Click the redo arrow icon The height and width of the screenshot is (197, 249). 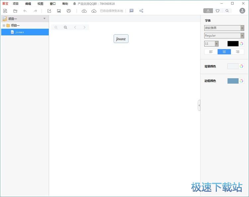tap(35, 11)
